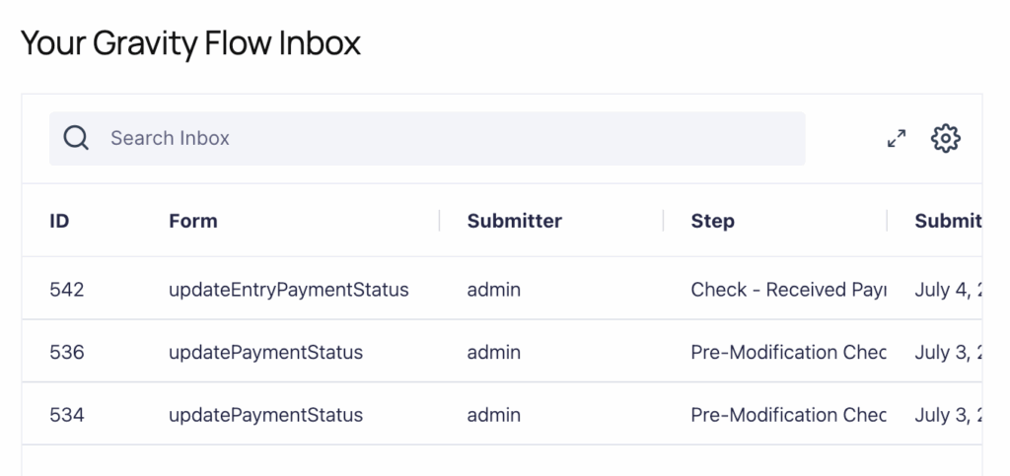
Task: Click the July 4 submitted date
Action: click(947, 290)
